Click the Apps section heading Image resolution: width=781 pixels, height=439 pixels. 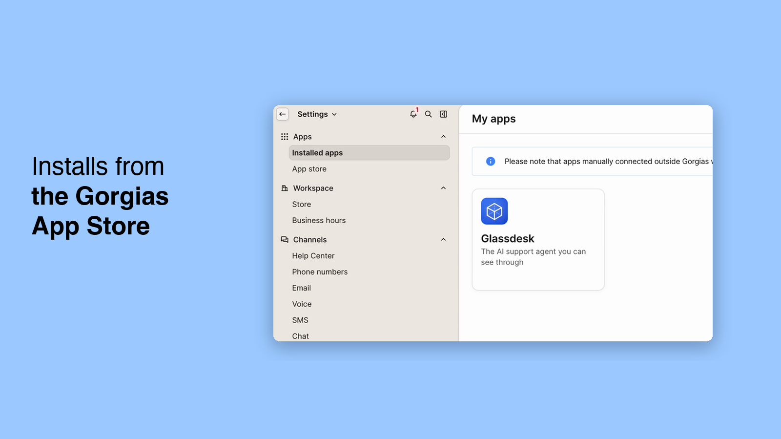[303, 137]
